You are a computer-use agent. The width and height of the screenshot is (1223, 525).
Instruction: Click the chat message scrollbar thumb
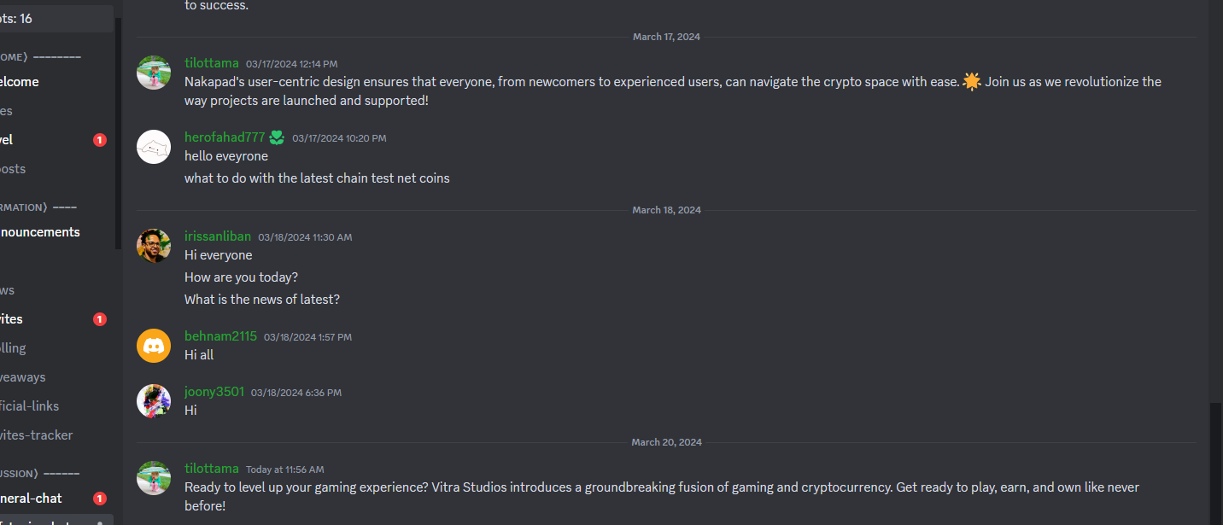coord(1216,463)
